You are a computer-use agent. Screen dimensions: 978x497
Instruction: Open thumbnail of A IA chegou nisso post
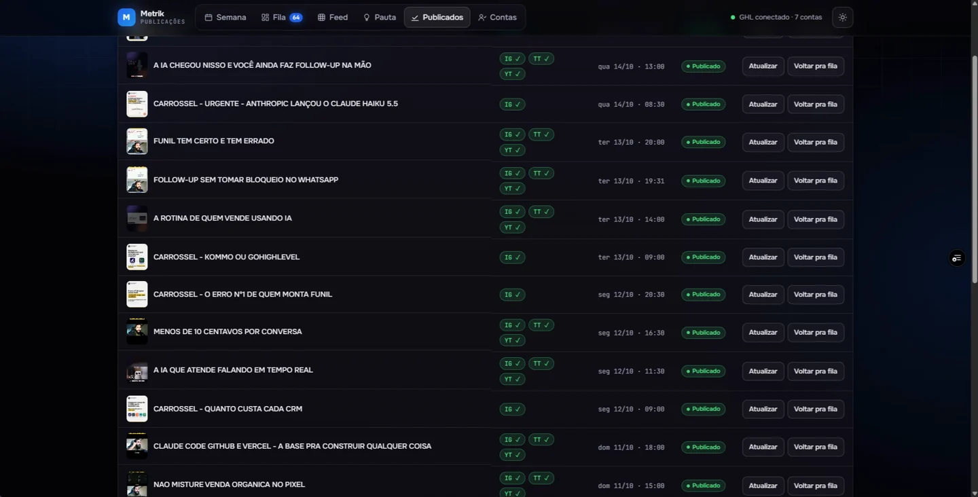[137, 65]
